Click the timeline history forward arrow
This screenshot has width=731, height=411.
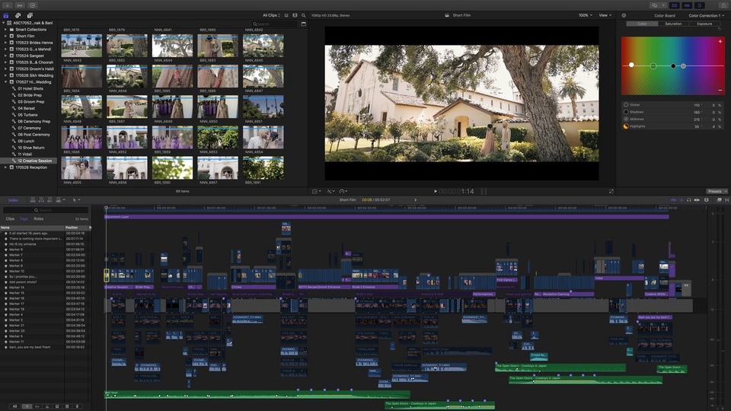[416, 200]
